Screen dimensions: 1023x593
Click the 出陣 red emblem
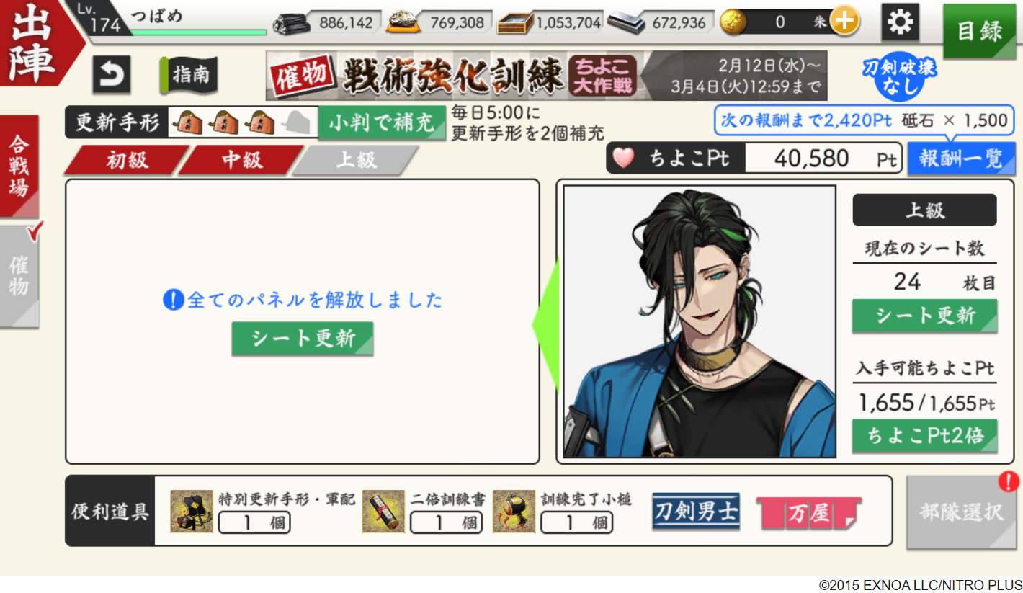(35, 42)
